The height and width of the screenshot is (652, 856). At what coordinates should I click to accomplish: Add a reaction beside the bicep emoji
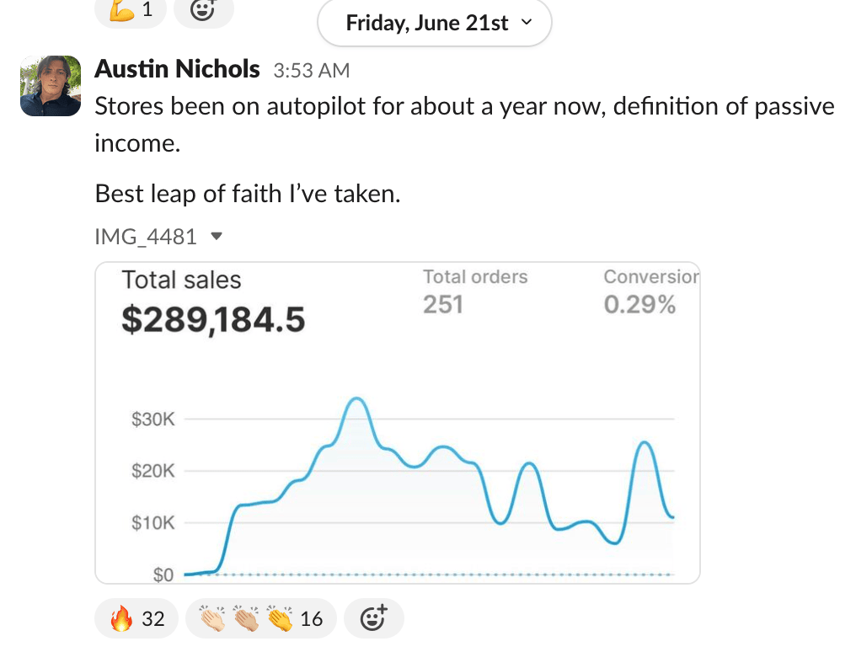[x=203, y=10]
